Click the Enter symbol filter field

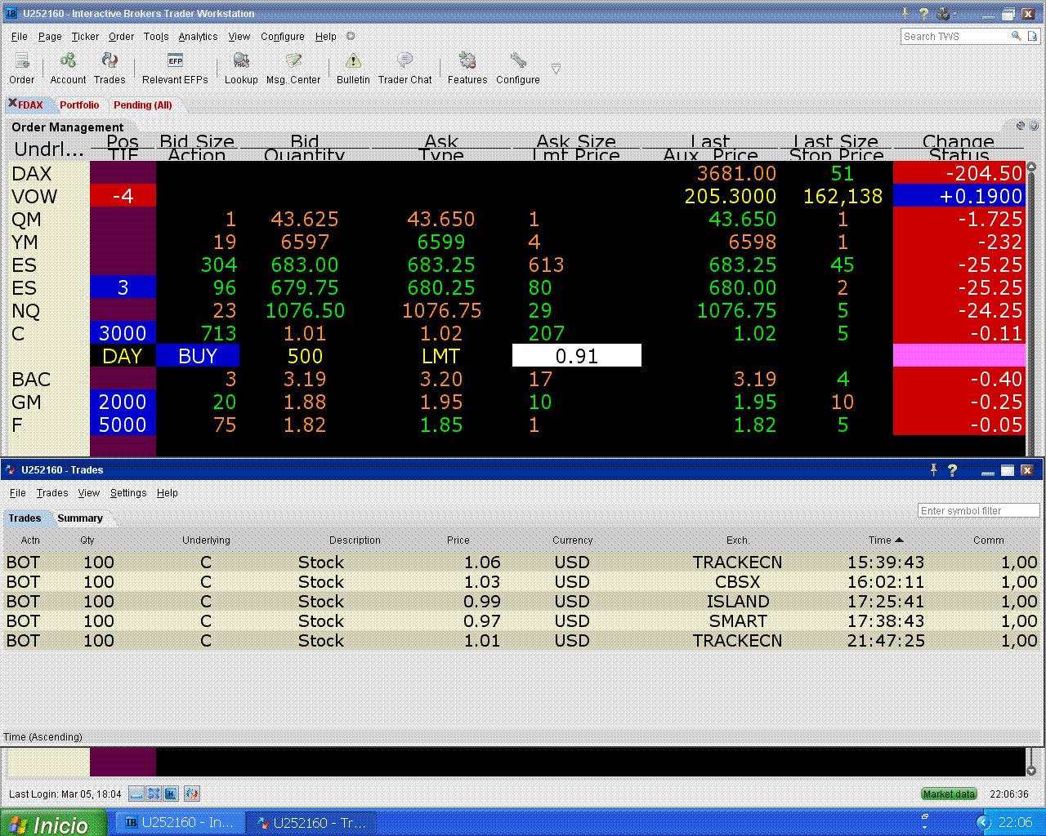pos(978,510)
